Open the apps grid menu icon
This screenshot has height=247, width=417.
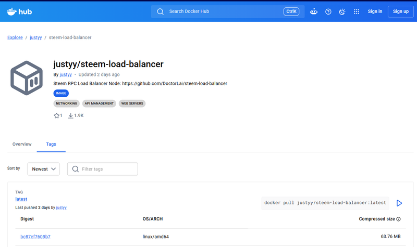[x=357, y=11]
